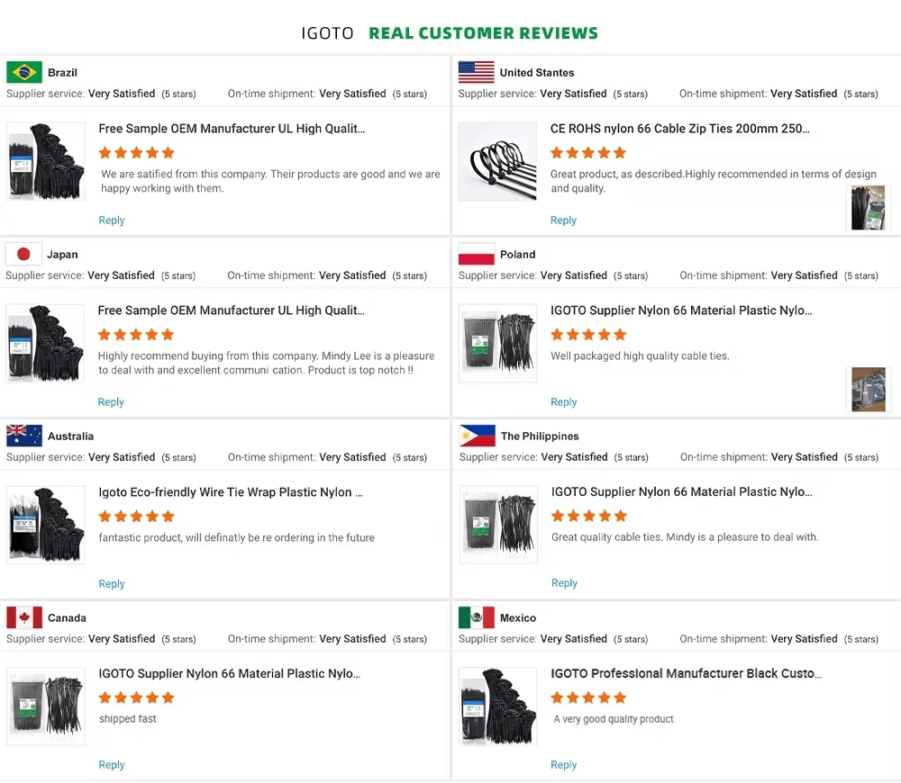This screenshot has height=783, width=901.
Task: Open the CE ROHS nylon 66 Cable Zip Ties title
Action: coord(679,129)
